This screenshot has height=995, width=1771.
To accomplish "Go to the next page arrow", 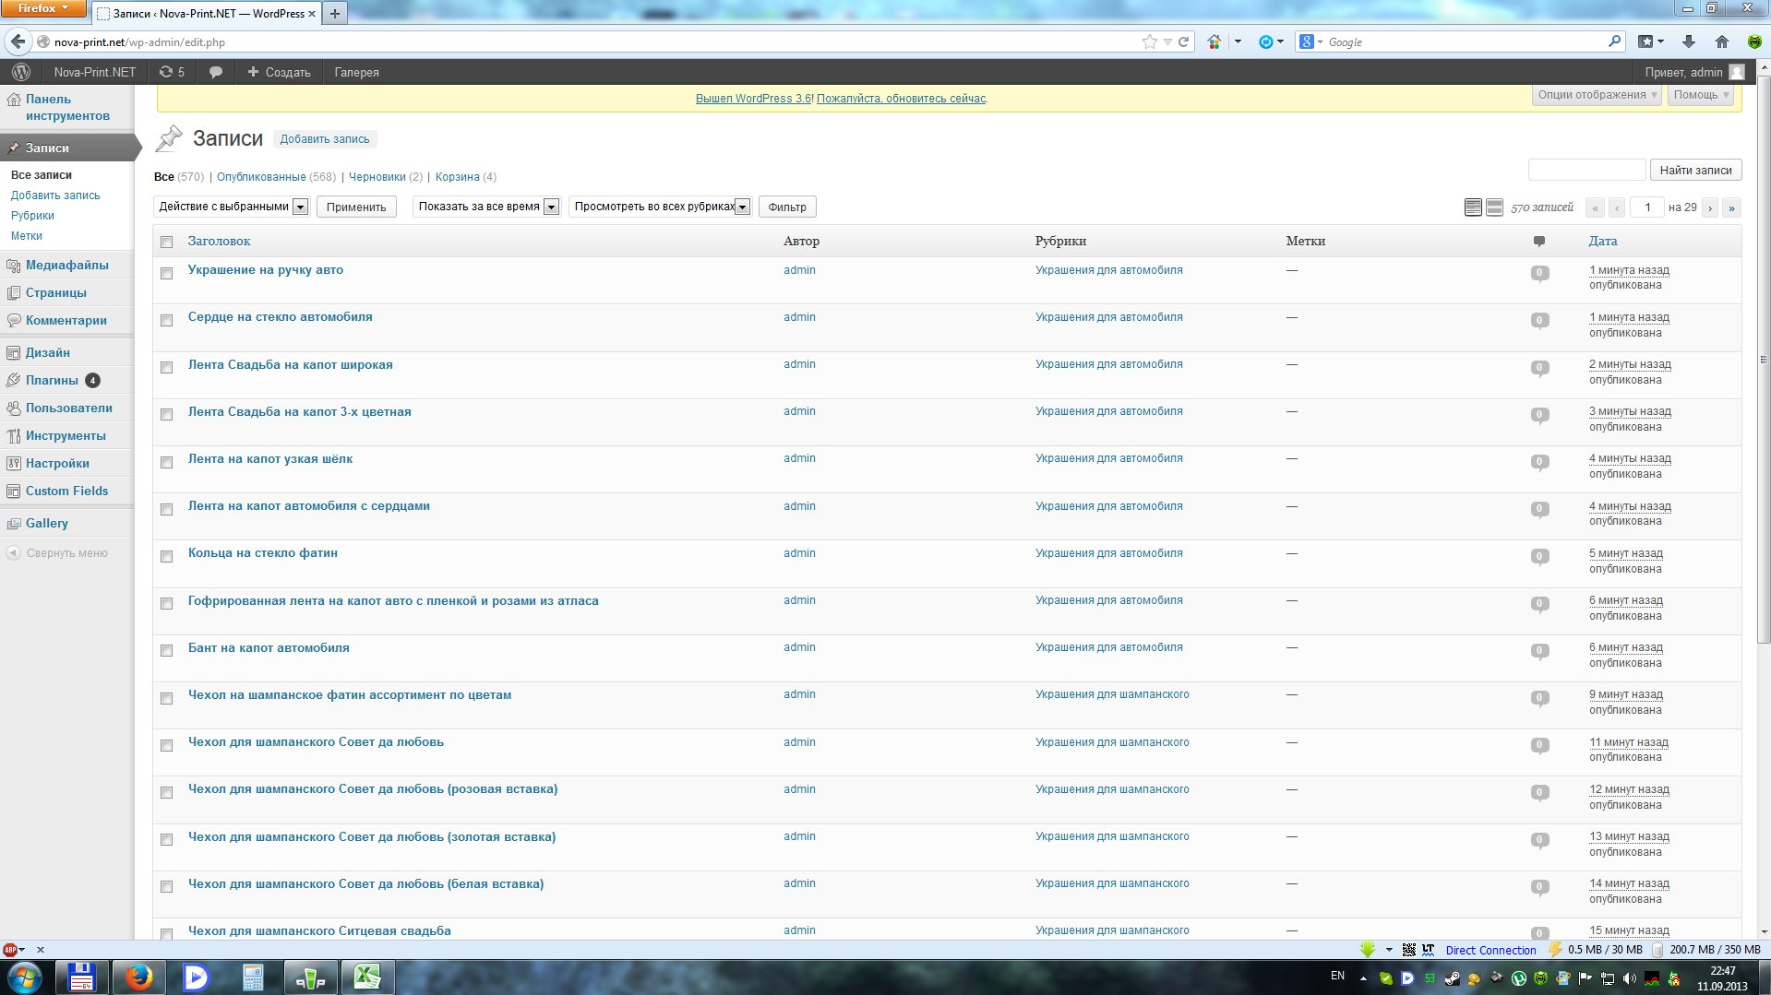I will click(x=1710, y=207).
